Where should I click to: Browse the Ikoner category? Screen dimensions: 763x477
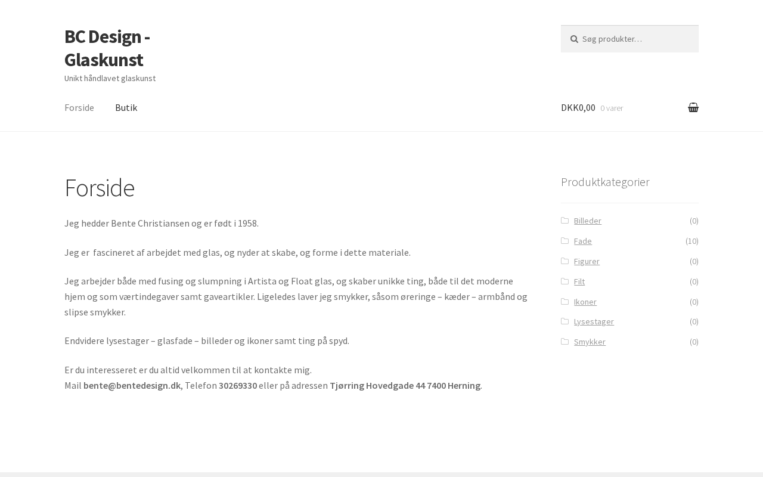pos(585,302)
